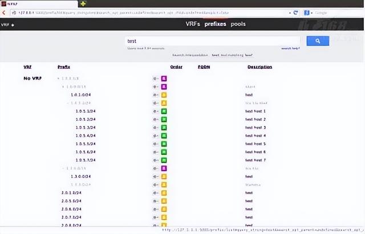
Task: Click the browser back arrow
Action: (4, 12)
